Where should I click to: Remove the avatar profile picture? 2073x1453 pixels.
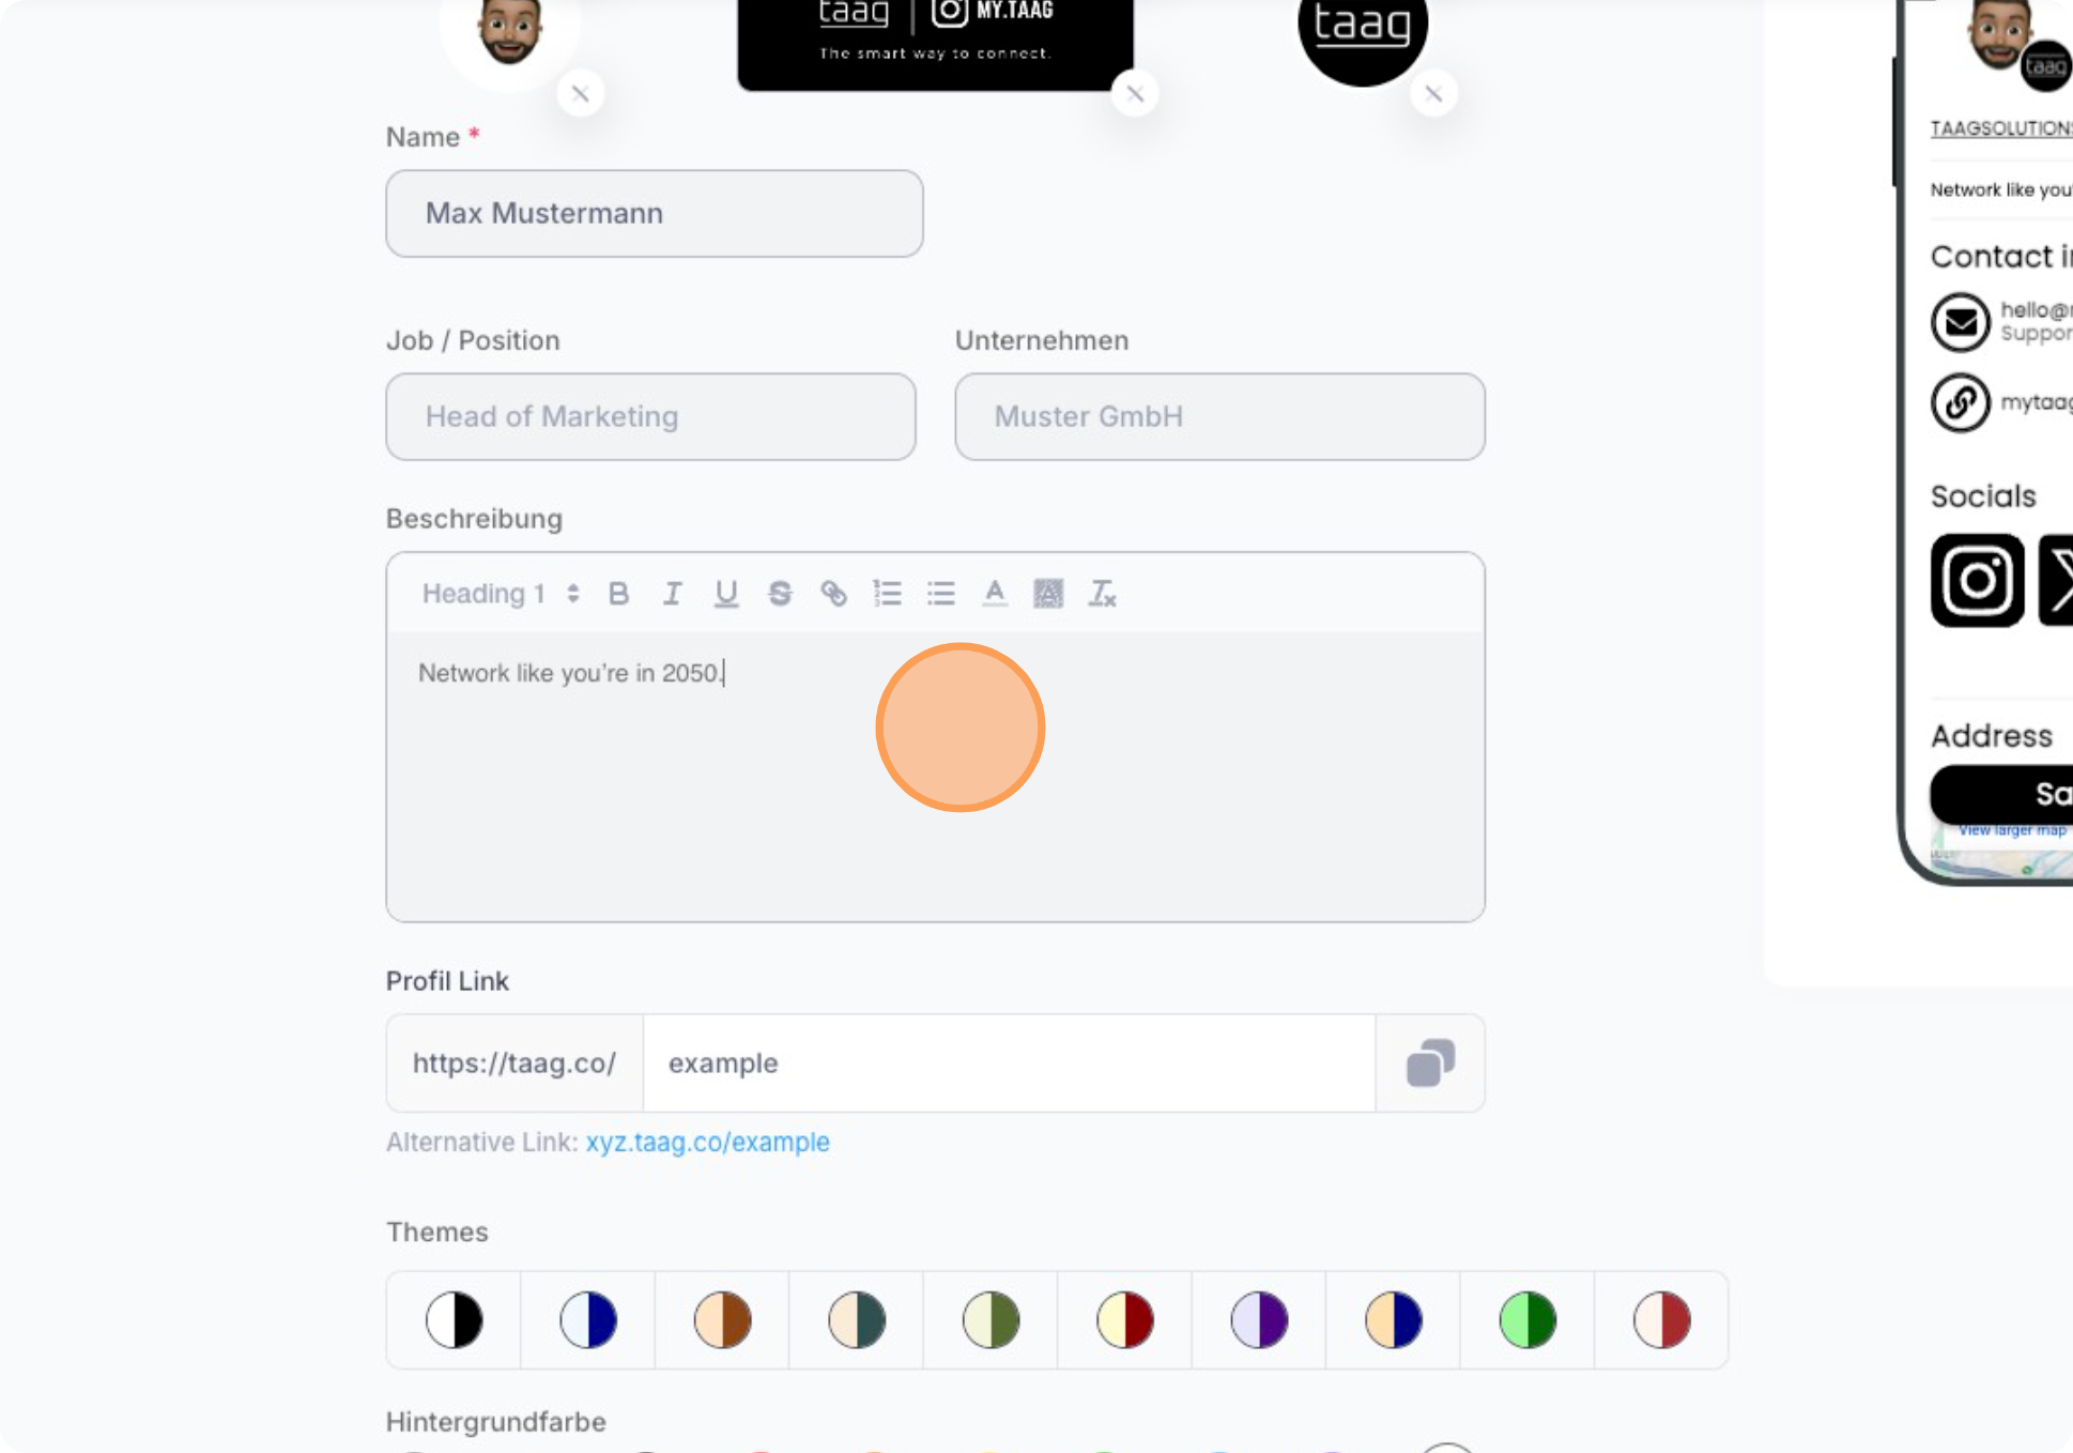[580, 93]
